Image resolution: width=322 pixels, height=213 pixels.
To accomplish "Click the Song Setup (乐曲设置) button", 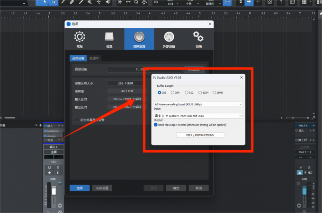I will coord(102,188).
